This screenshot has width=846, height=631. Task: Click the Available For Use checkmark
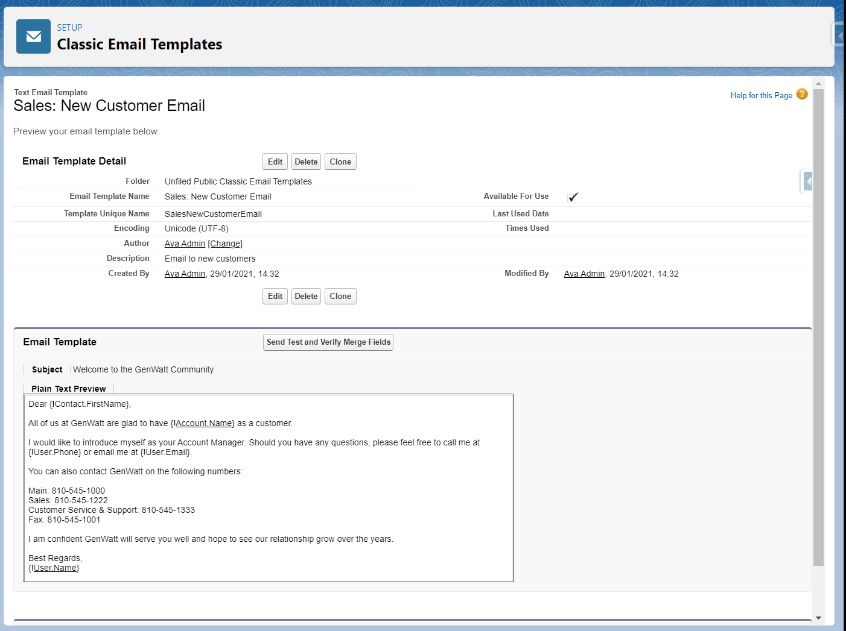(573, 197)
